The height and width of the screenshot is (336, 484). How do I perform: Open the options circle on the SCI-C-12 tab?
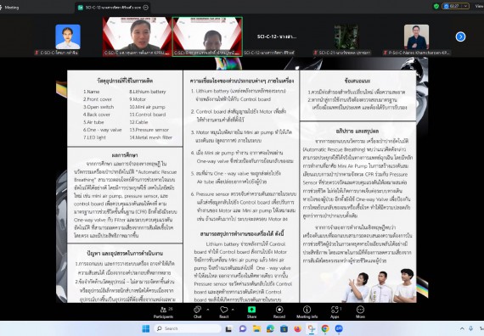click(146, 8)
